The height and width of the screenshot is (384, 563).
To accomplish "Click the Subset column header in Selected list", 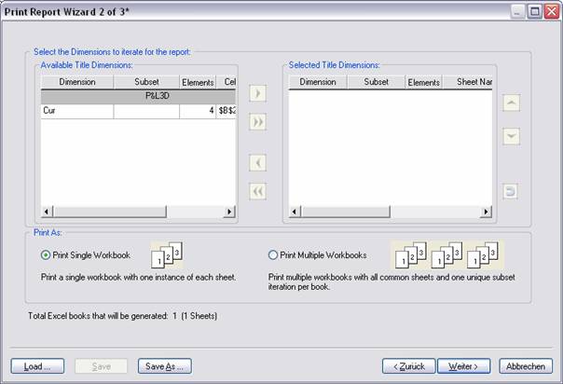I will pyautogui.click(x=376, y=82).
